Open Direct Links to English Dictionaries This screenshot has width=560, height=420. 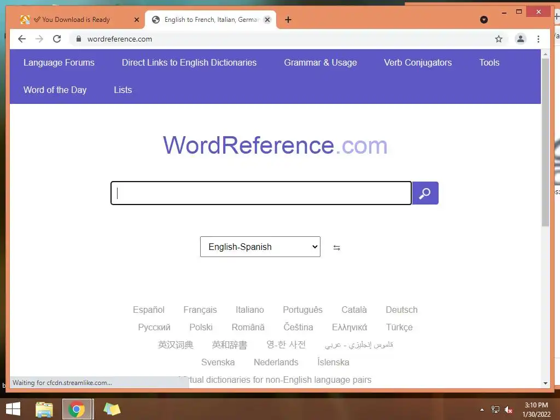click(189, 62)
